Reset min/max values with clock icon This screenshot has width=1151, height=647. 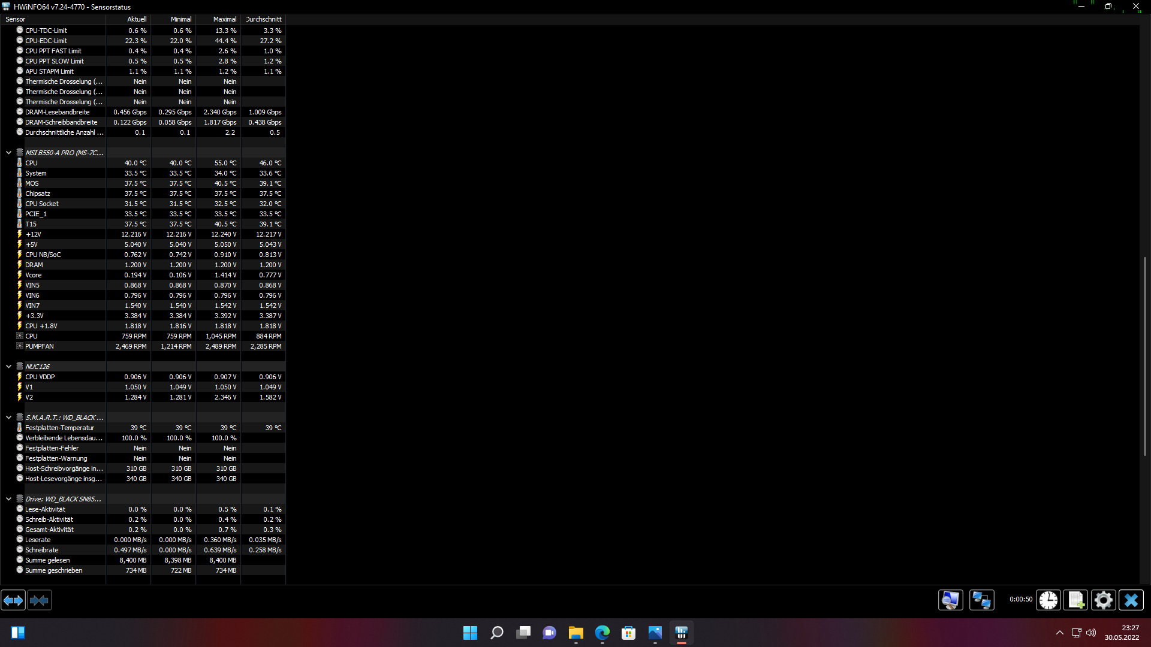point(1048,600)
